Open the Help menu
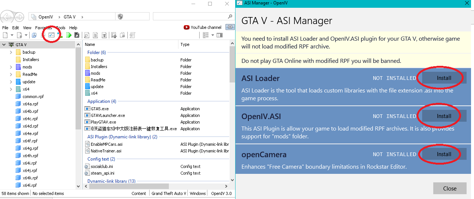The image size is (474, 199). coord(73,28)
